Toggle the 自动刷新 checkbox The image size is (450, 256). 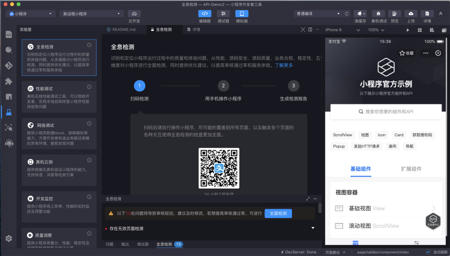point(428,252)
